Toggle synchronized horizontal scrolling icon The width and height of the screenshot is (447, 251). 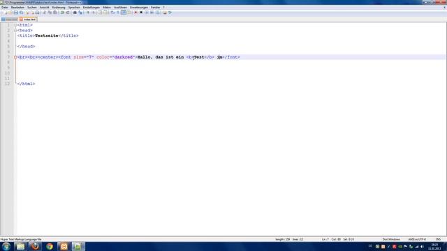pyautogui.click(x=105, y=13)
